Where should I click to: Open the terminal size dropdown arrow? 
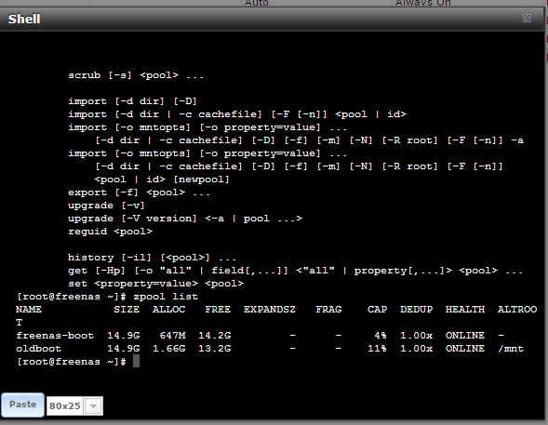pyautogui.click(x=93, y=406)
